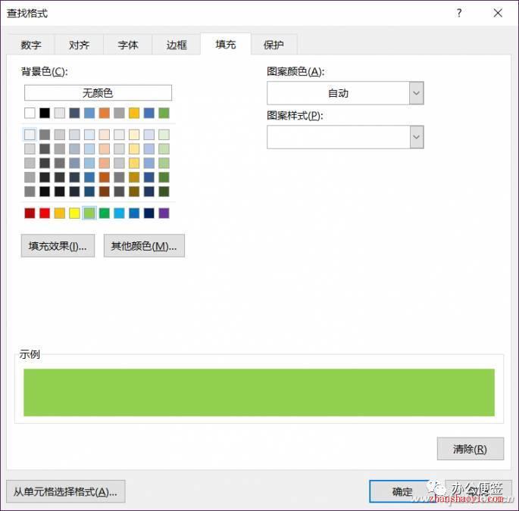Open 填充效果 dialog
This screenshot has width=519, height=511.
(58, 246)
